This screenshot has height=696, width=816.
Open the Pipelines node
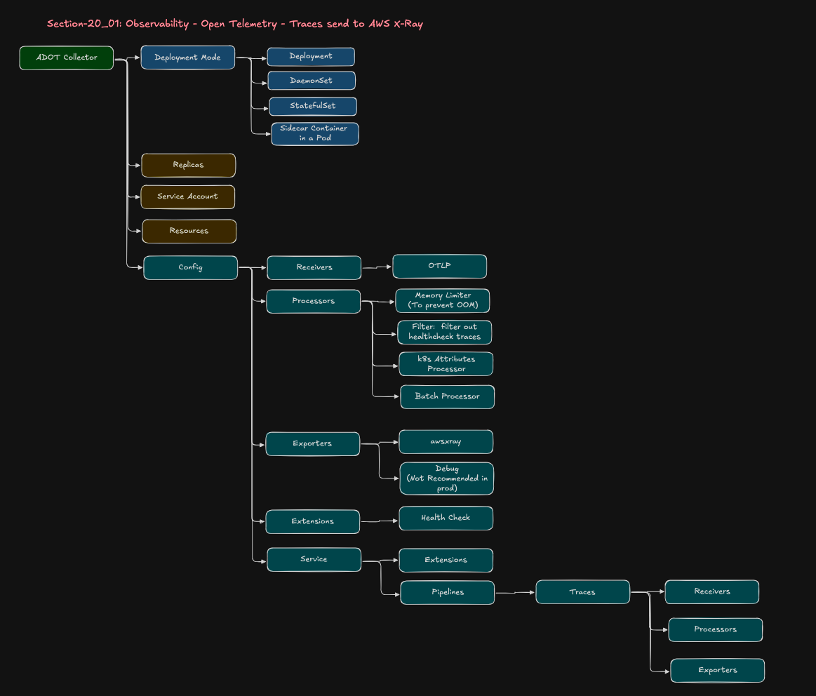(447, 592)
